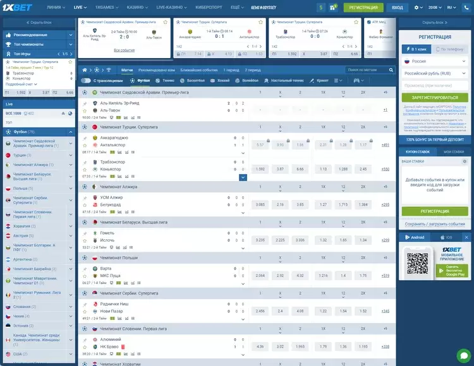Go to next Топ Игры slide arrow
This screenshot has width=474, height=366.
(x=71, y=54)
